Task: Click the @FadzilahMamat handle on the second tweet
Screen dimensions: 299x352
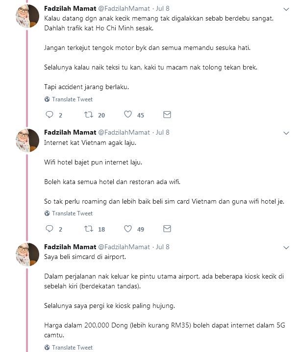Action: [x=124, y=133]
